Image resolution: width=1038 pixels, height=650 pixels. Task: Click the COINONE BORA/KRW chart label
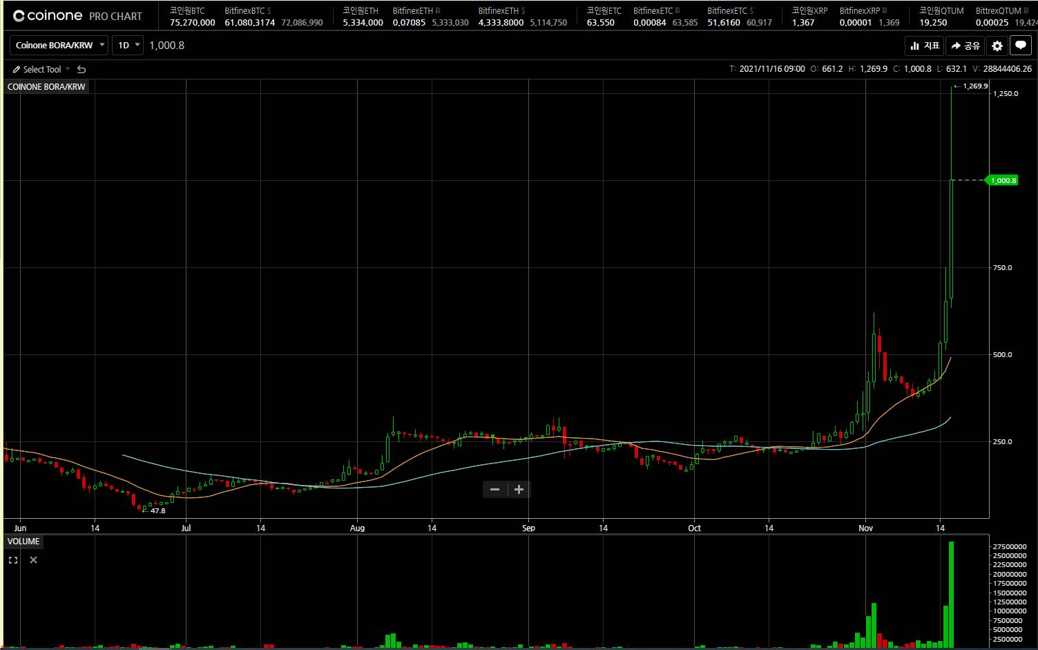coord(46,87)
